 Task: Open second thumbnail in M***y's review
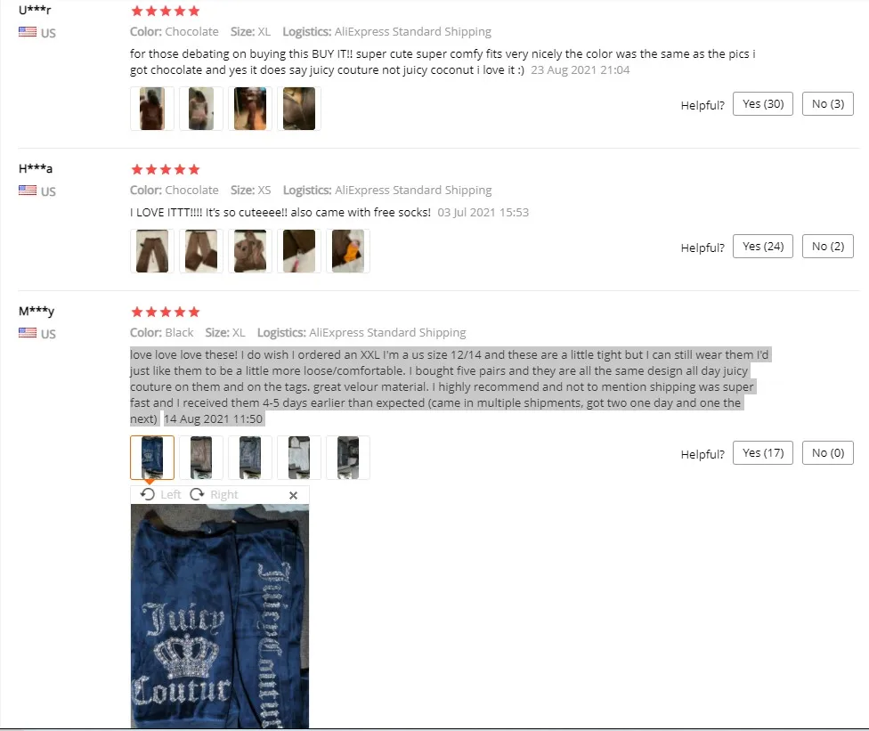(200, 458)
